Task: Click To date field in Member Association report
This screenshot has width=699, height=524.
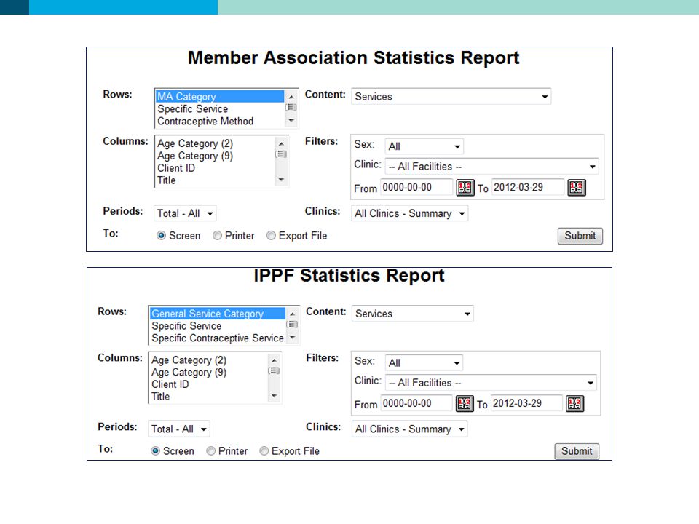Action: (528, 187)
